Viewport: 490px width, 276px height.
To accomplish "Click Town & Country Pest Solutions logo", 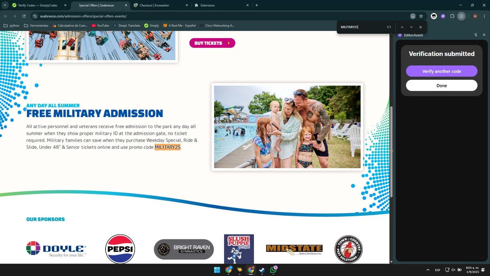I will tap(349, 249).
